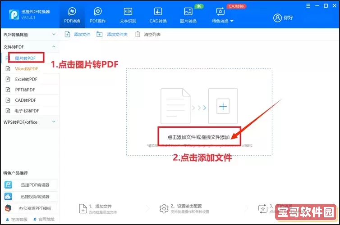The height and width of the screenshot is (225, 340).
Task: Click the user avatar icon
Action: tap(277, 18)
